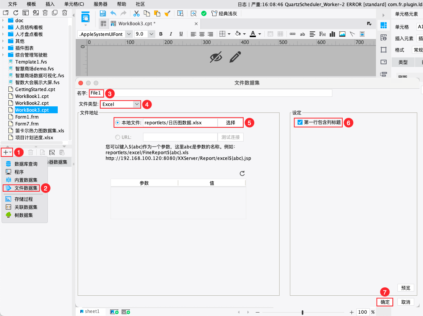423x316 pixels.
Task: Apply bold formatting
Action: click(161, 34)
